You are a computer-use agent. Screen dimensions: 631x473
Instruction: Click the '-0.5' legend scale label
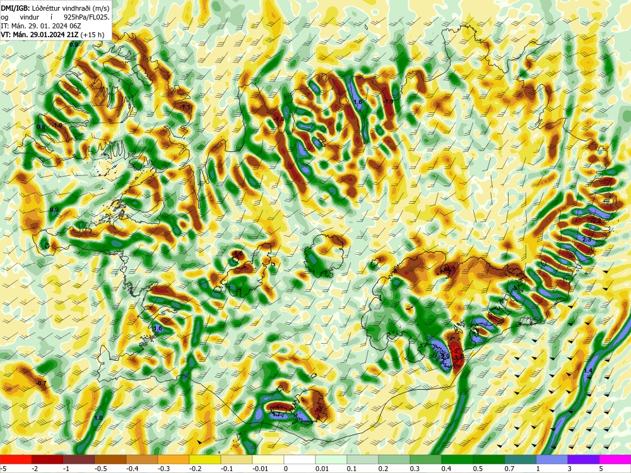pyautogui.click(x=100, y=469)
